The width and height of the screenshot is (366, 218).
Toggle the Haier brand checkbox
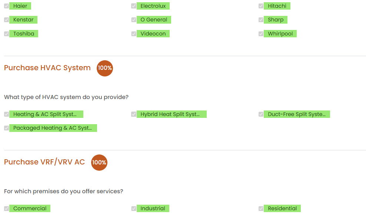pyautogui.click(x=6, y=6)
